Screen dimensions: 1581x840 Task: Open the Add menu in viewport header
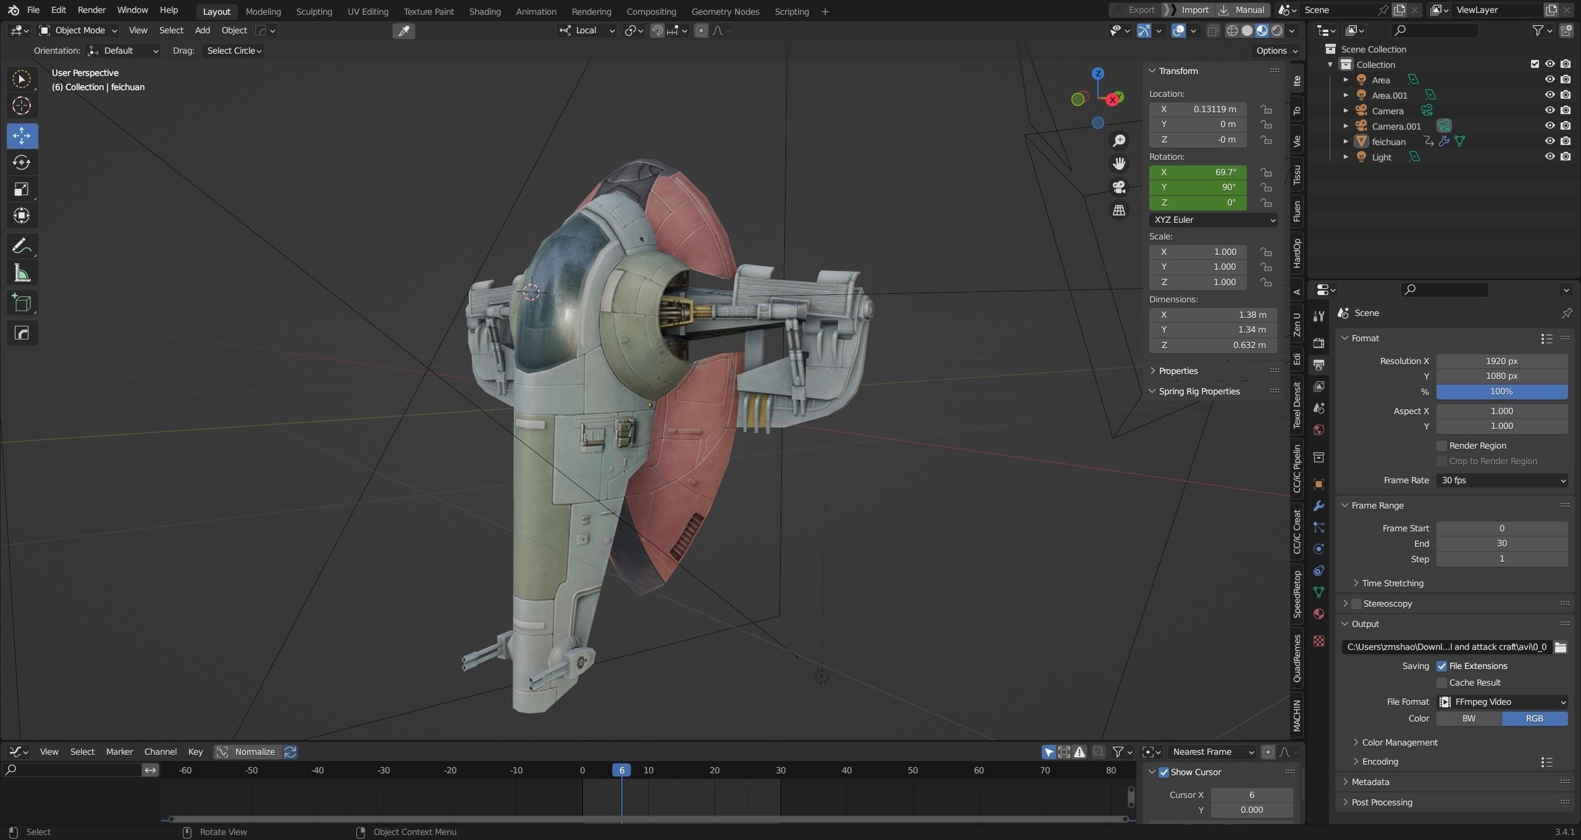click(202, 30)
